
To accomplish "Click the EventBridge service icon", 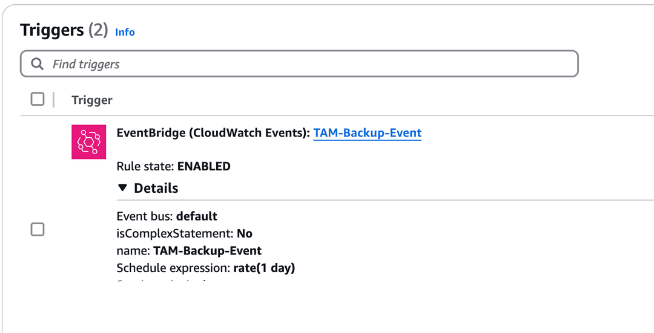I will [88, 142].
